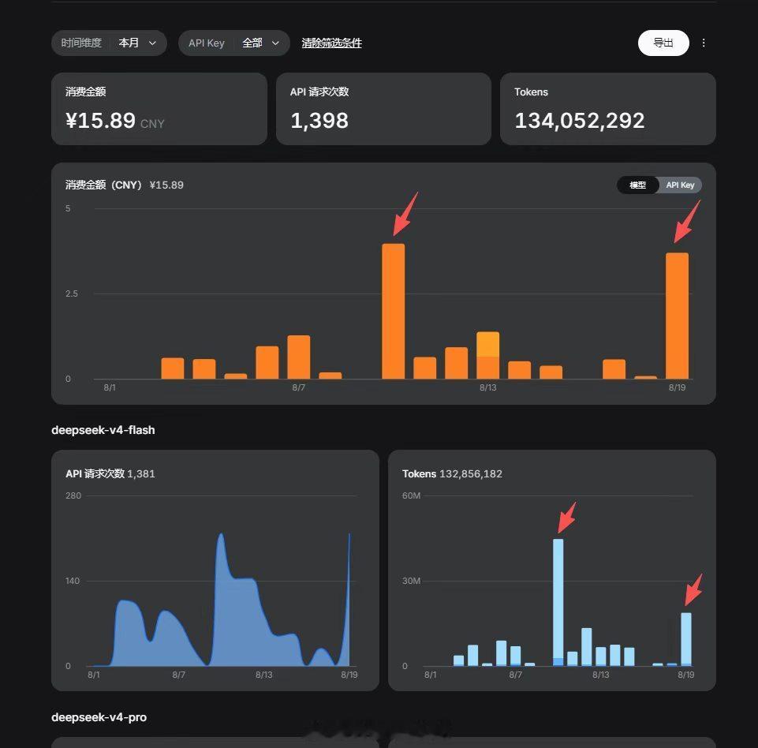Viewport: 758px width, 748px height.
Task: Click the 140 axis label on the requests chart
Action: pyautogui.click(x=73, y=581)
